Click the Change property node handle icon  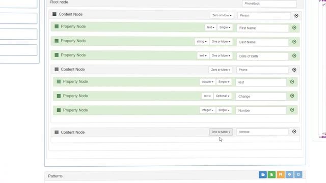[59, 96]
